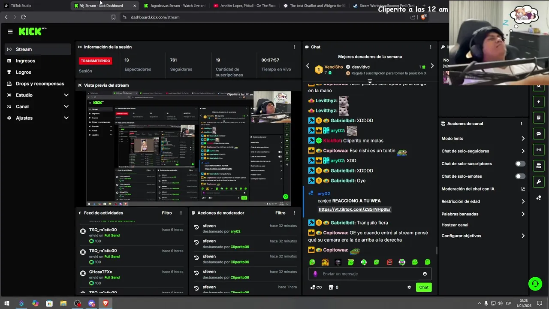This screenshot has width=549, height=309.
Task: Expand the Canal sidebar section
Action: [38, 106]
